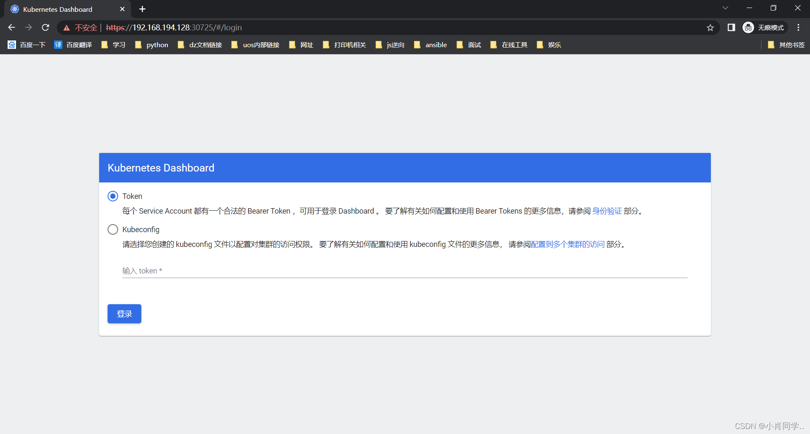The height and width of the screenshot is (434, 810).
Task: Minimize the browser window
Action: point(749,8)
